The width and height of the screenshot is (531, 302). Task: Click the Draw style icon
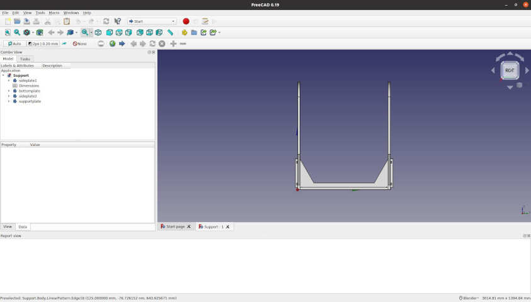coord(26,33)
